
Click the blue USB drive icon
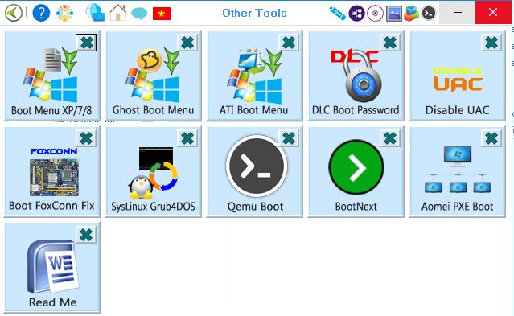tap(337, 14)
